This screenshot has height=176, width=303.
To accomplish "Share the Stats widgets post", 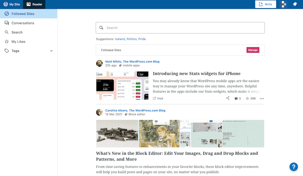I will (228, 98).
